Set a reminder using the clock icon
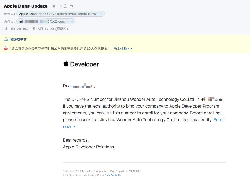The width and height of the screenshot is (250, 180). click(65, 6)
